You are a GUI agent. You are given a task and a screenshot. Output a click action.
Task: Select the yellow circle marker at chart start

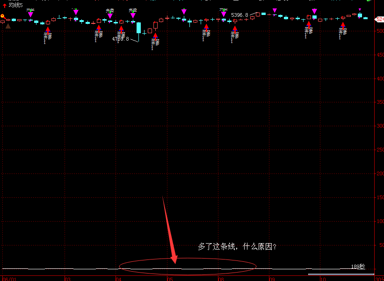(2, 16)
